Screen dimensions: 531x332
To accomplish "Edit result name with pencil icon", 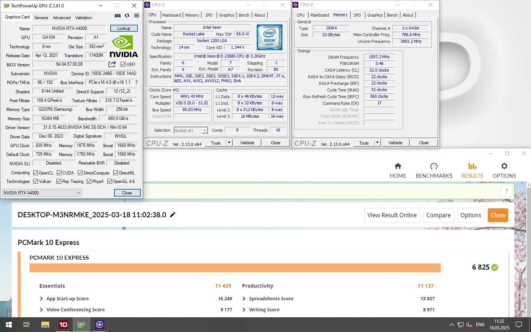I will pyautogui.click(x=173, y=215).
